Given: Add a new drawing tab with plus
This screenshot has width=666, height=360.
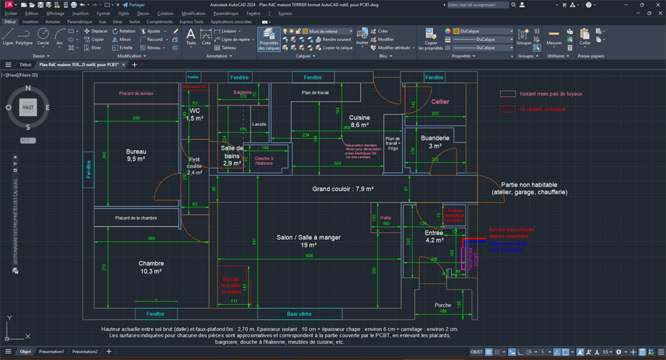Looking at the screenshot, I should coord(135,65).
